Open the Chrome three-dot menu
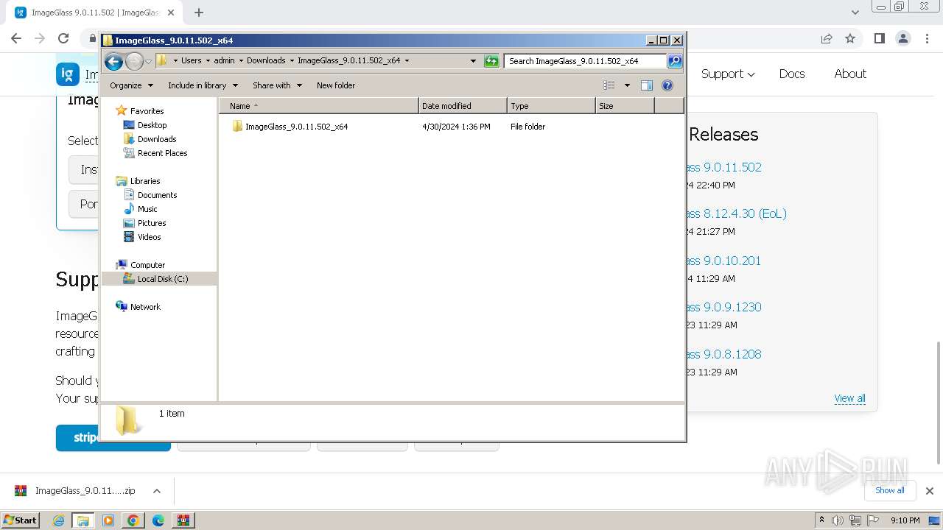Image resolution: width=943 pixels, height=530 pixels. 926,38
